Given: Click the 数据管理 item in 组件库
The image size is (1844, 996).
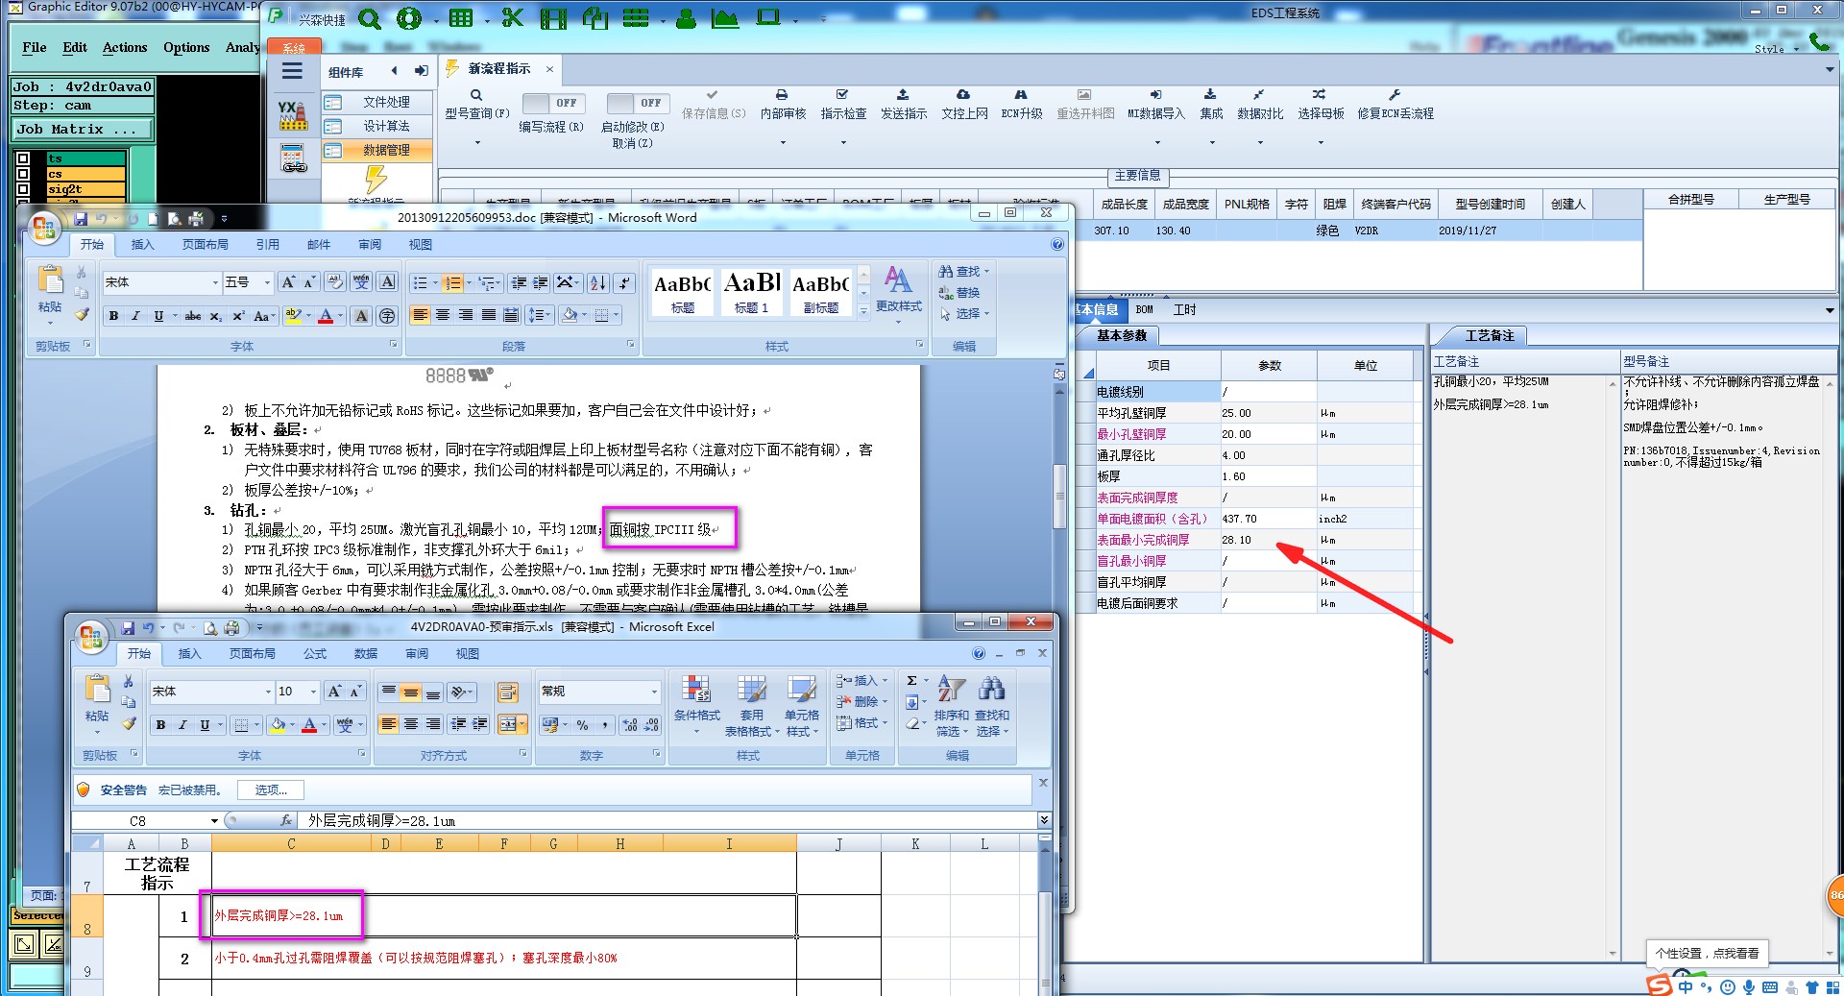Looking at the screenshot, I should 376,150.
